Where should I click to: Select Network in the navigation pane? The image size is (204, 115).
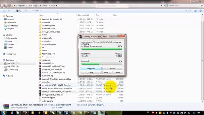(9, 76)
